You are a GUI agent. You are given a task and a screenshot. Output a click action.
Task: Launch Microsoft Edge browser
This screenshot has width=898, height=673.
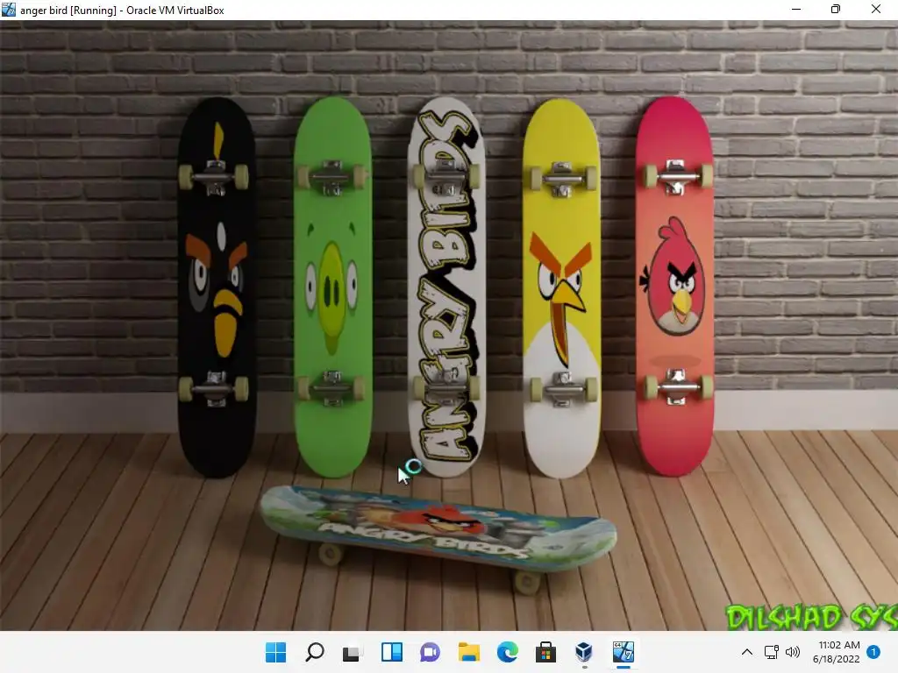(x=508, y=652)
